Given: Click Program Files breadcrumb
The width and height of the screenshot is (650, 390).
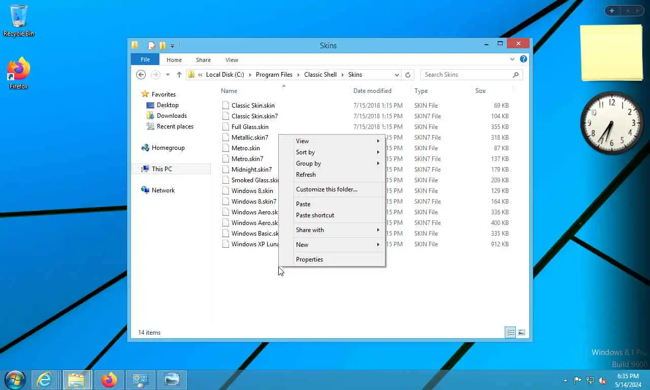Looking at the screenshot, I should [x=274, y=75].
